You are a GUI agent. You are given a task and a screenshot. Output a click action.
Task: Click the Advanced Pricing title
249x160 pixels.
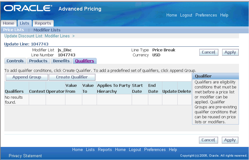[80, 9]
